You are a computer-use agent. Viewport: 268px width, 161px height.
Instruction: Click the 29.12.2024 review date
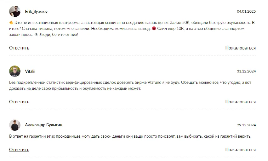(246, 125)
